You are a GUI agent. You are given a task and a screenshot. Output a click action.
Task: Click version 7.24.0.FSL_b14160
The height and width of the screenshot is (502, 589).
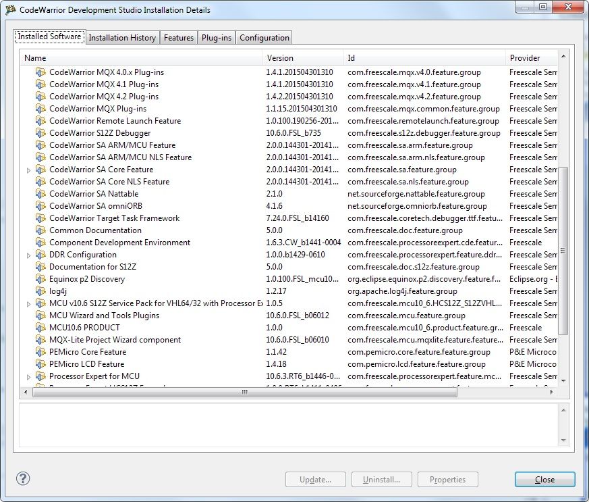click(298, 218)
